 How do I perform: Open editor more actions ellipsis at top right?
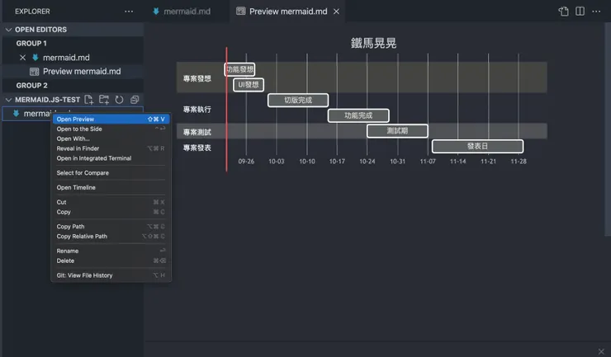click(x=596, y=12)
